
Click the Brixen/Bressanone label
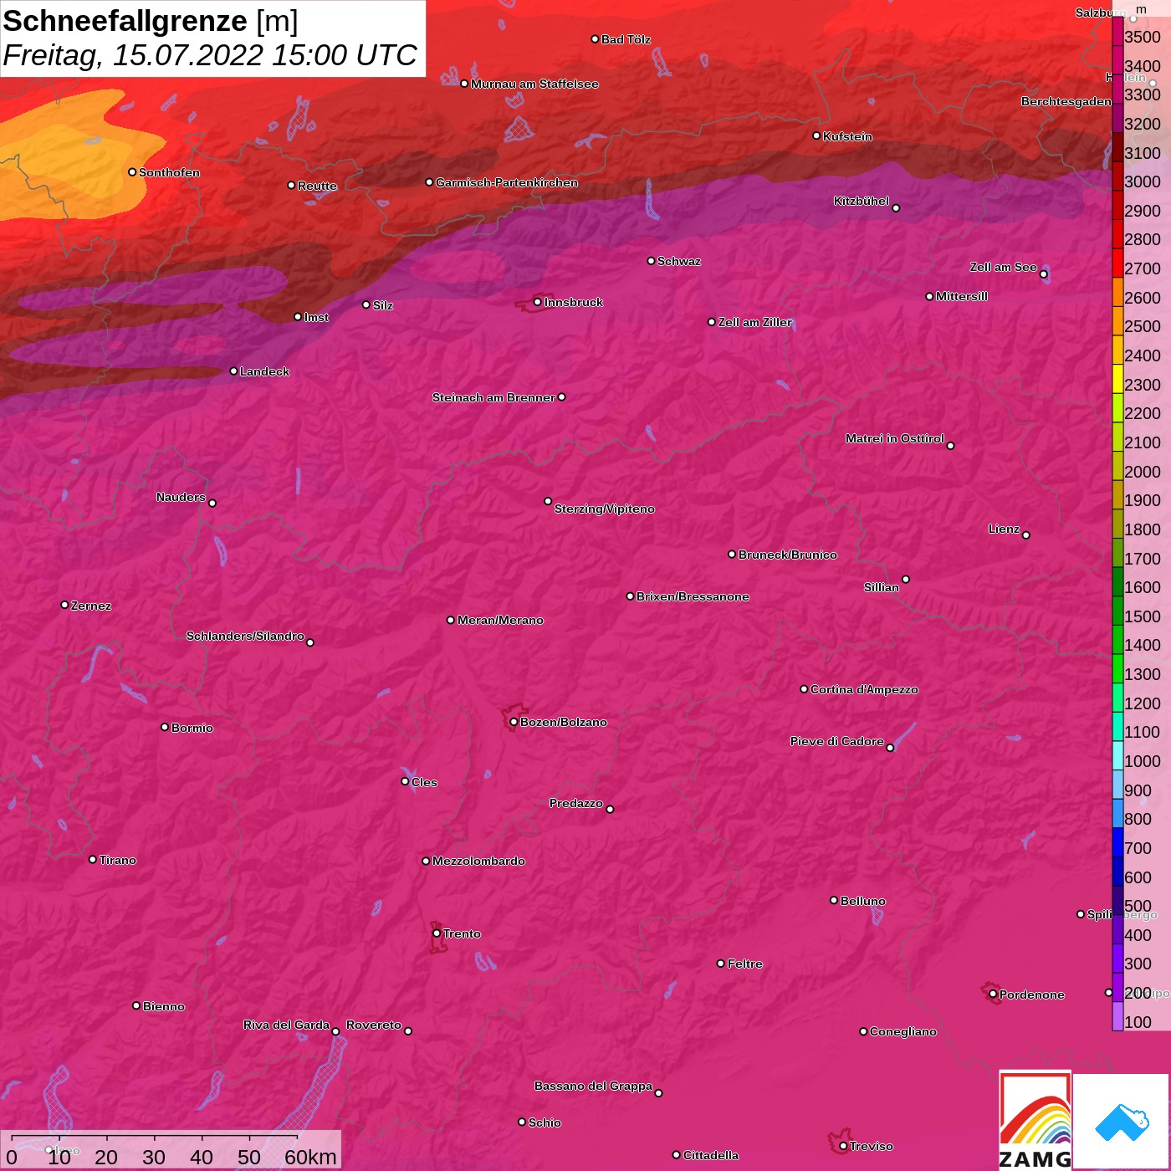[x=693, y=596]
